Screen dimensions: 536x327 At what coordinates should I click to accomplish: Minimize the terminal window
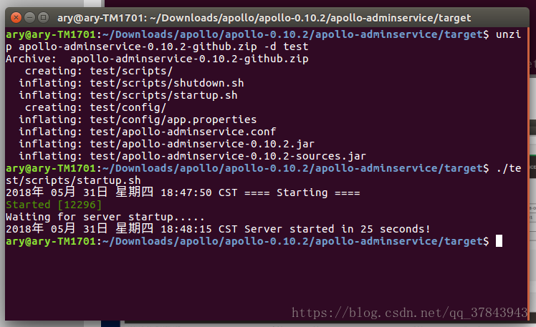tap(30, 17)
